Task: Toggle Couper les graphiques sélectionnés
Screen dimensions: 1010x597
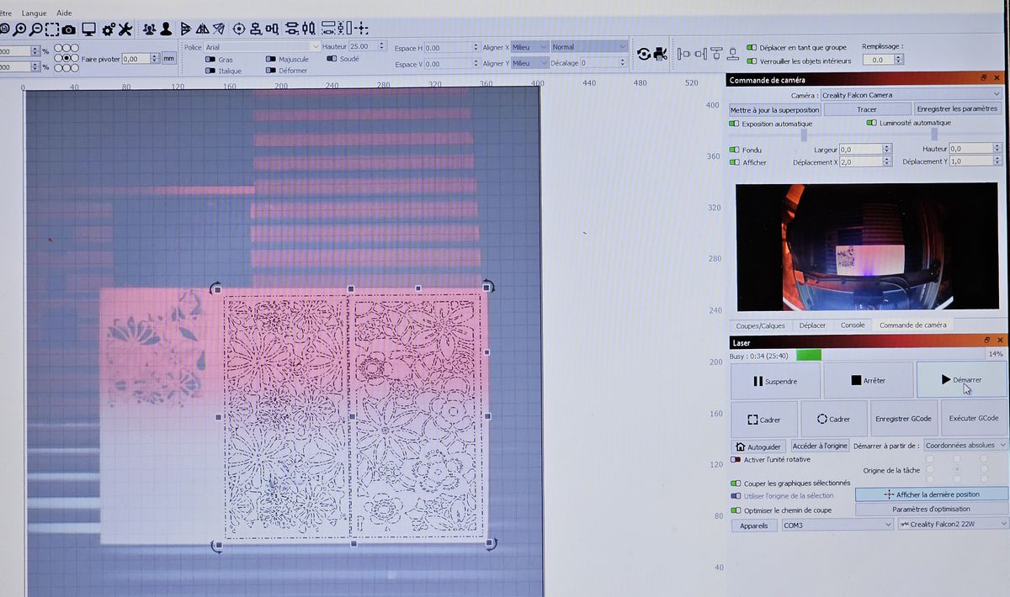Action: [x=736, y=483]
